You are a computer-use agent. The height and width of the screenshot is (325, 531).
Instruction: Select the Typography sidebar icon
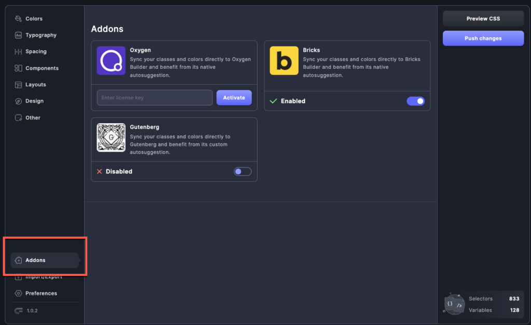tap(18, 35)
